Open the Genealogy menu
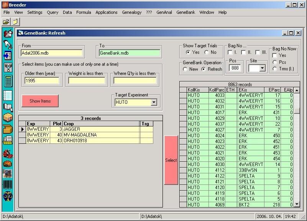 coord(131,12)
